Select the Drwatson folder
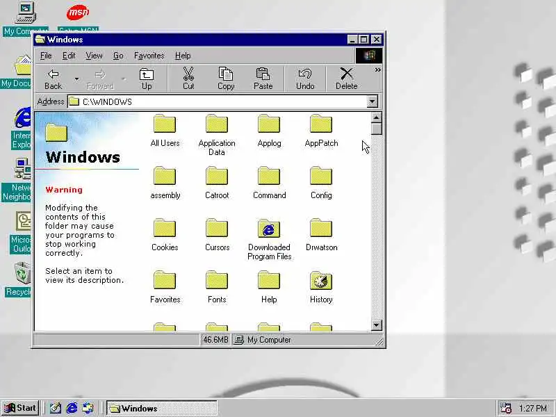Screen dimensions: 556x417 [321, 235]
